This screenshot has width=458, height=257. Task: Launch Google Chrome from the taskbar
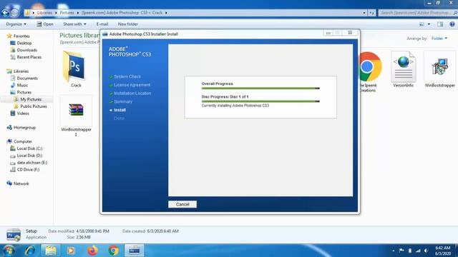pyautogui.click(x=114, y=251)
